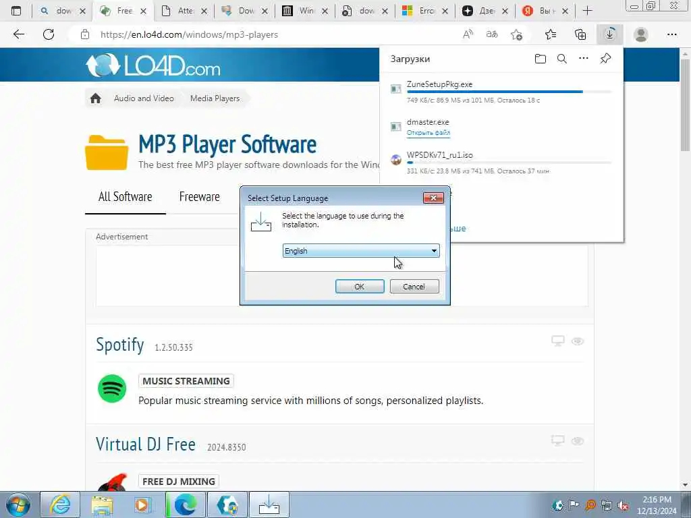Switch to the 'Win' browser tab
Image resolution: width=691 pixels, height=518 pixels.
point(305,11)
